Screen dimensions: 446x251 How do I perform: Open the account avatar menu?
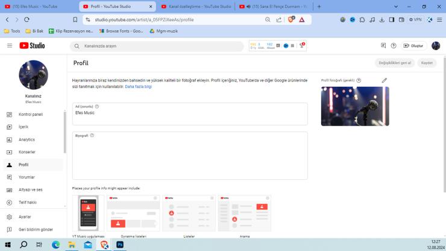tap(435, 45)
